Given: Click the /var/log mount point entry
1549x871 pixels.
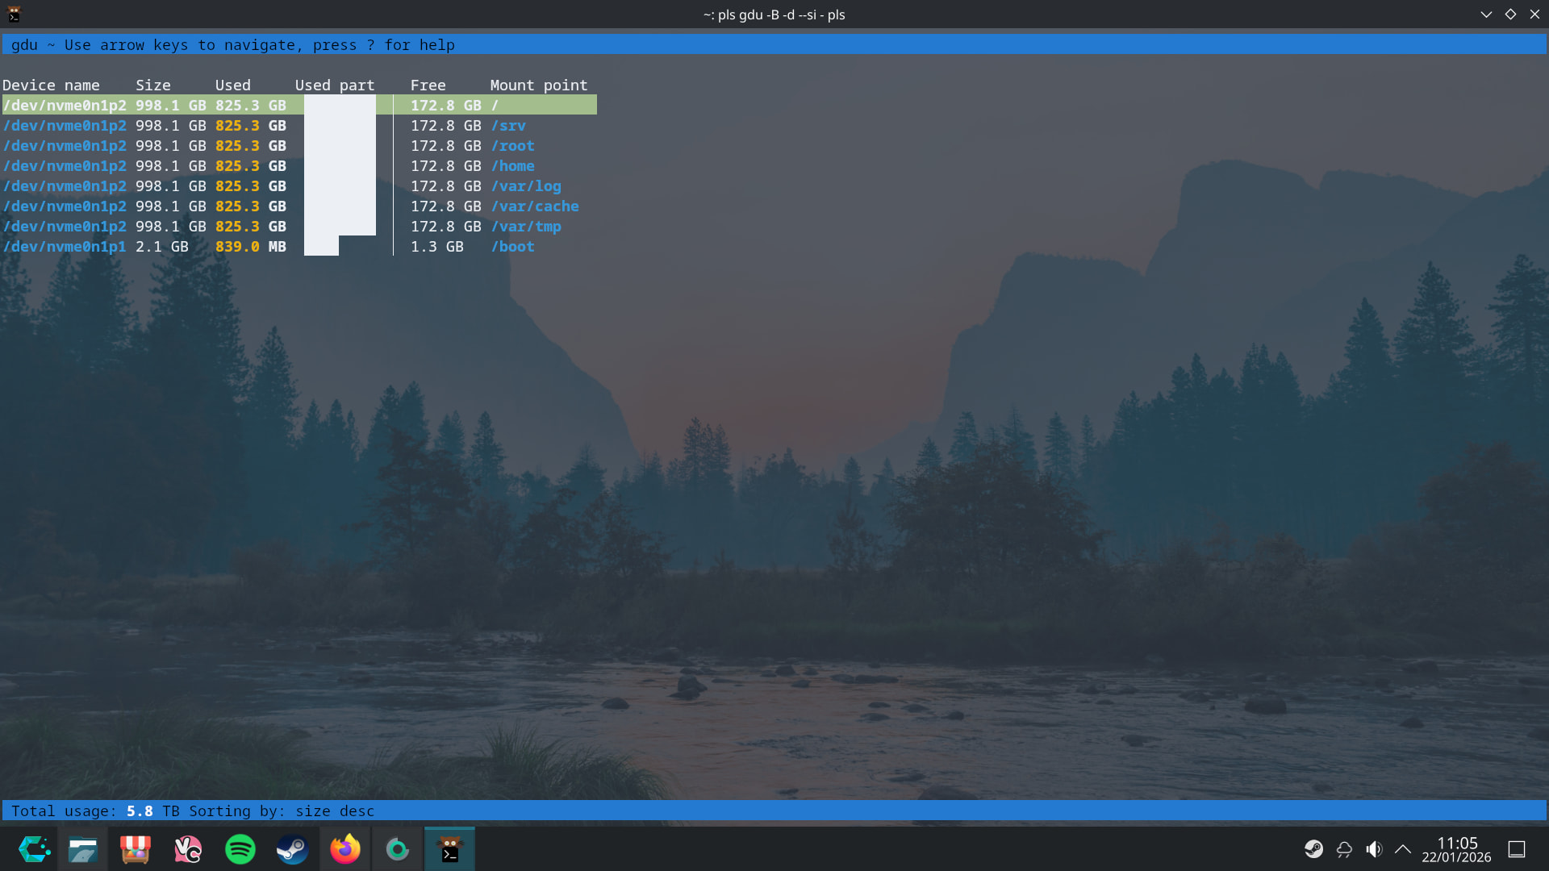Looking at the screenshot, I should coord(525,186).
